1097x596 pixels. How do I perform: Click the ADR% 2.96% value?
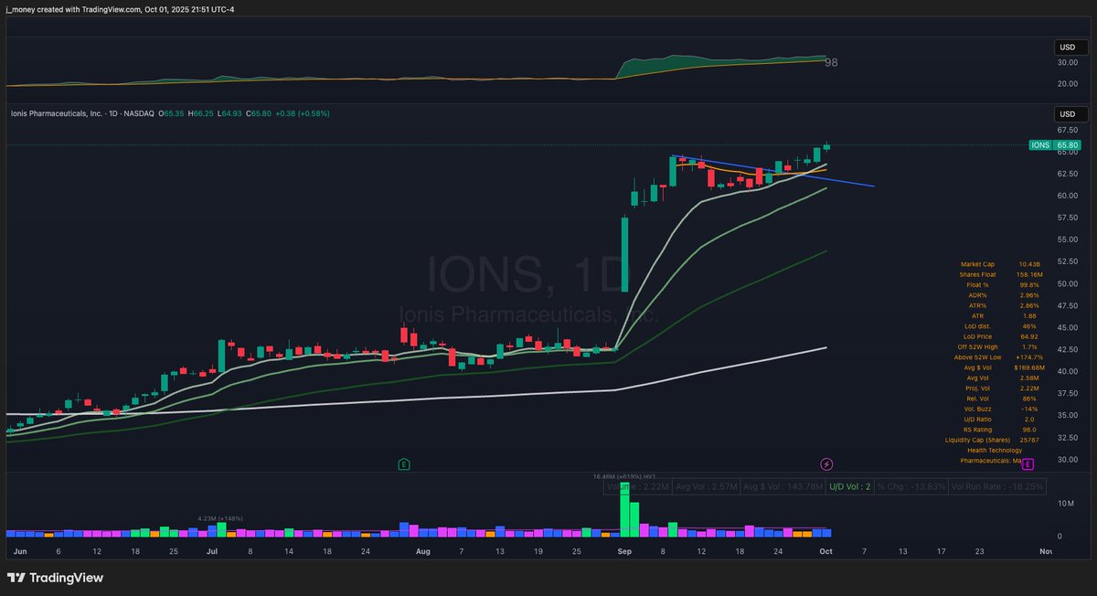[1029, 295]
